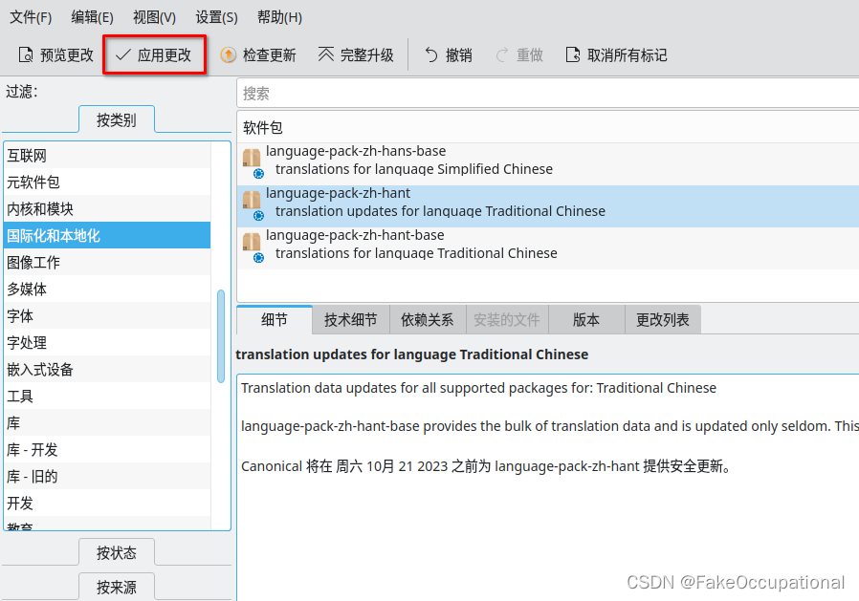Viewport: 859px width, 601px height.
Task: Select the 内核和模块 category
Action: click(107, 208)
